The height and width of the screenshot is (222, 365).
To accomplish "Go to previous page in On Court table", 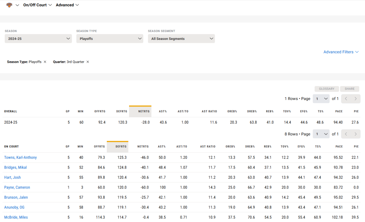I will point(346,134).
